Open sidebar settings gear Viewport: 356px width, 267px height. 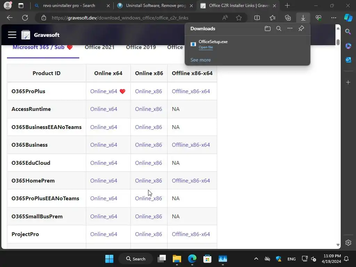pos(348,242)
